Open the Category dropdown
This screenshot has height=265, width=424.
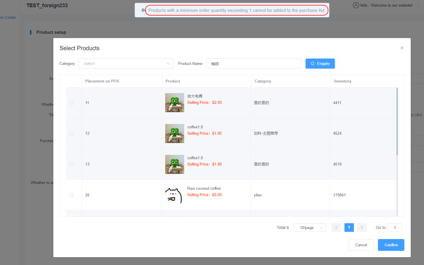pos(126,64)
